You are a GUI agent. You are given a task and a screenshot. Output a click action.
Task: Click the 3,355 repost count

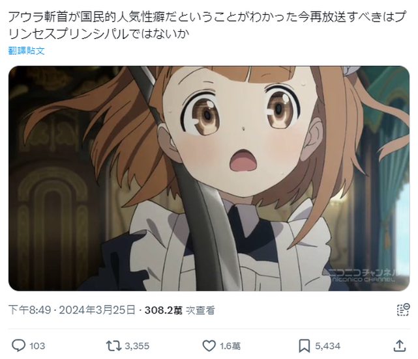(137, 346)
